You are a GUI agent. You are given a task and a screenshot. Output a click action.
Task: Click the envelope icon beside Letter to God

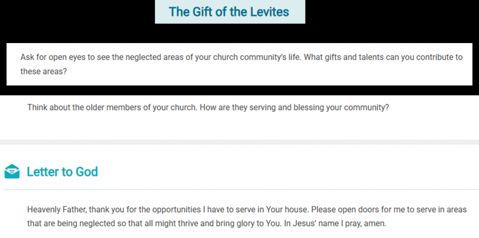[12, 171]
